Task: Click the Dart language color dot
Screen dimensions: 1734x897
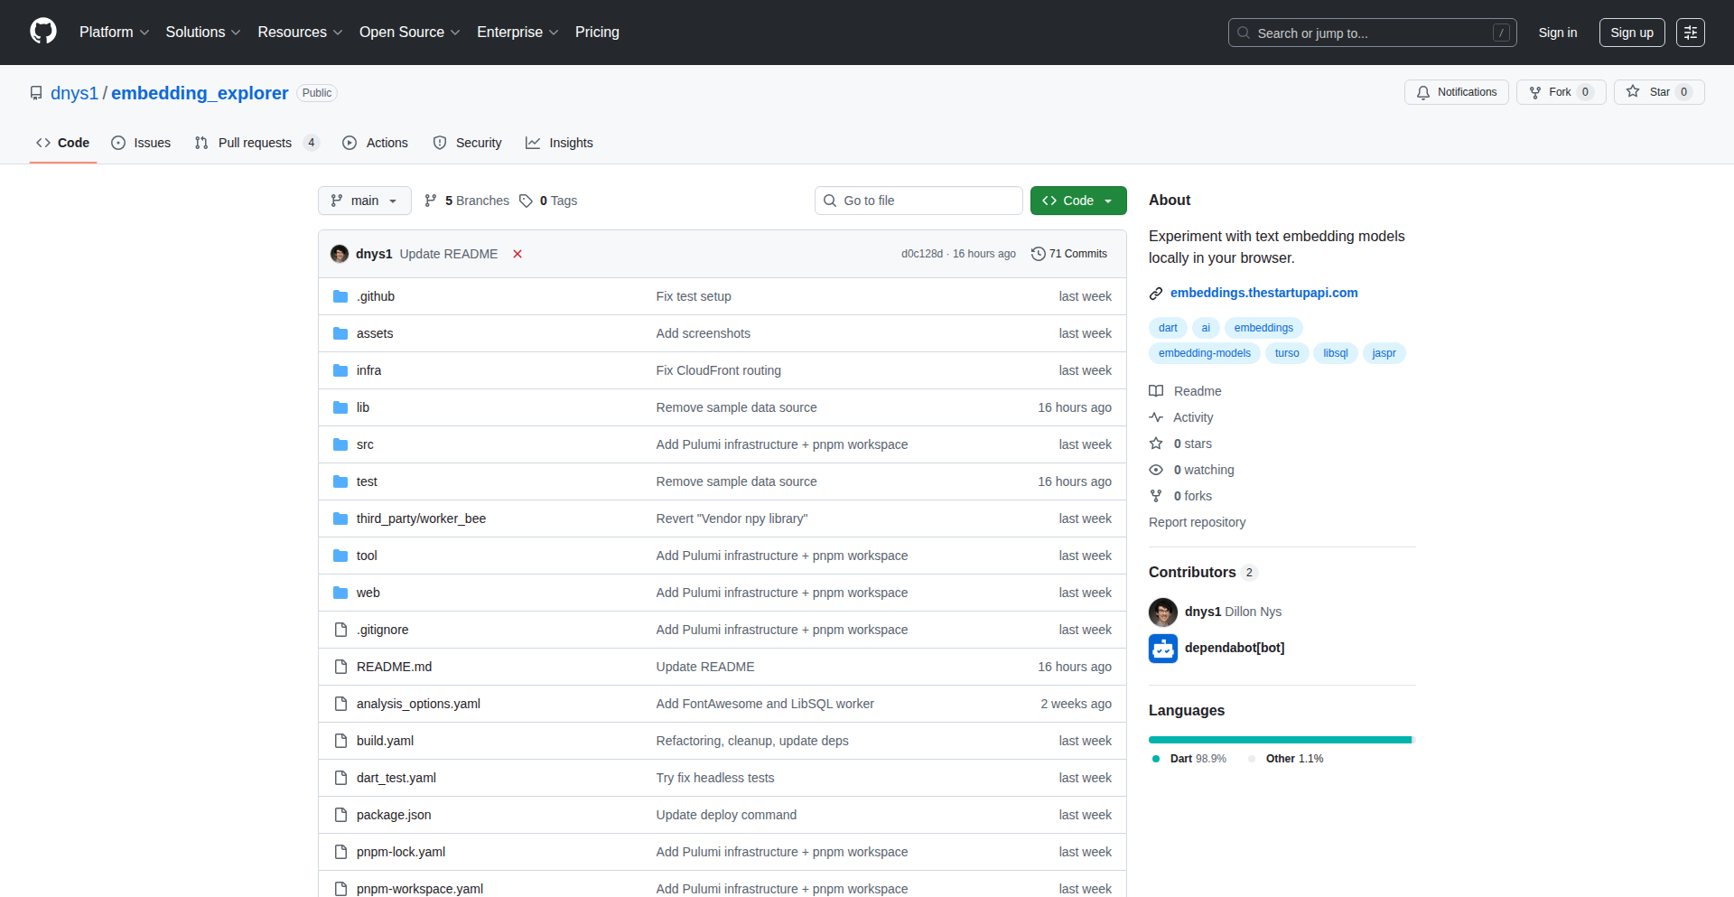Action: [x=1156, y=759]
